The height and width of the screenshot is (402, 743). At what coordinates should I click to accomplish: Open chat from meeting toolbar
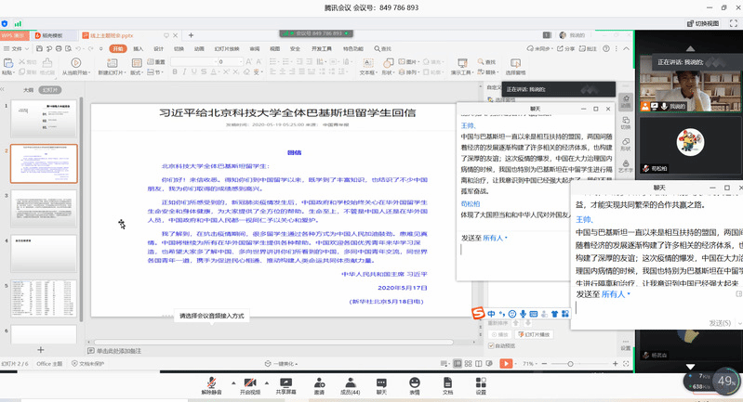pyautogui.click(x=381, y=386)
